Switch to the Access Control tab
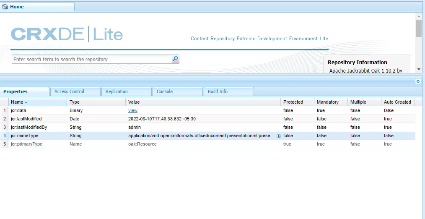 [x=75, y=91]
